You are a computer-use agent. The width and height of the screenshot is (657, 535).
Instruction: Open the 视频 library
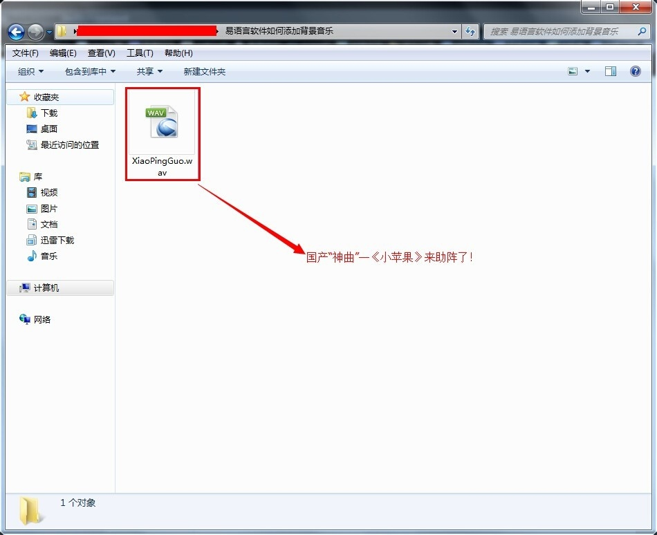49,193
